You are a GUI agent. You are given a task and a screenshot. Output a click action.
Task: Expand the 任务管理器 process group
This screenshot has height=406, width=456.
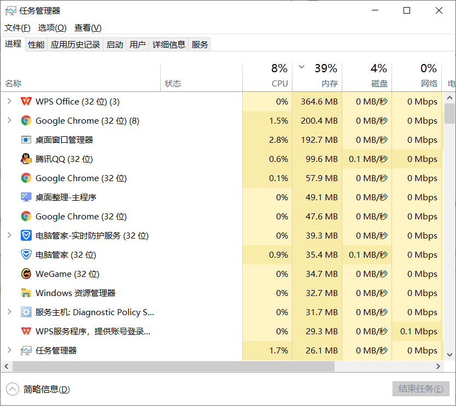tap(9, 350)
